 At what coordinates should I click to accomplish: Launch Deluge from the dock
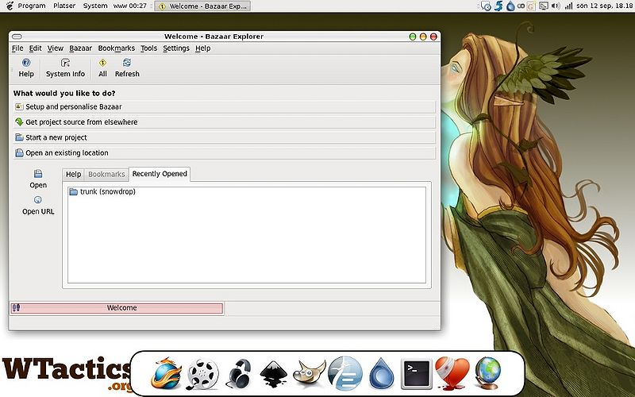click(381, 373)
